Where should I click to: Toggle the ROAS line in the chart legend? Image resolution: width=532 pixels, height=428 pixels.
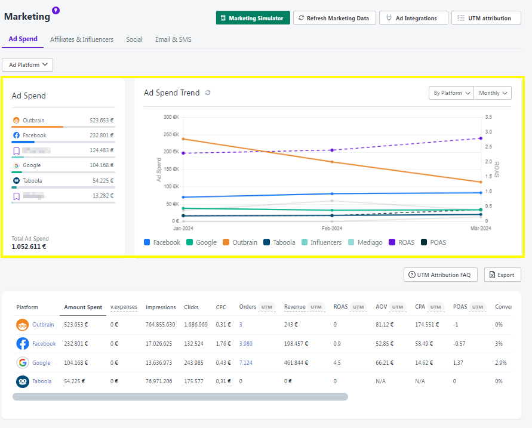pos(402,242)
